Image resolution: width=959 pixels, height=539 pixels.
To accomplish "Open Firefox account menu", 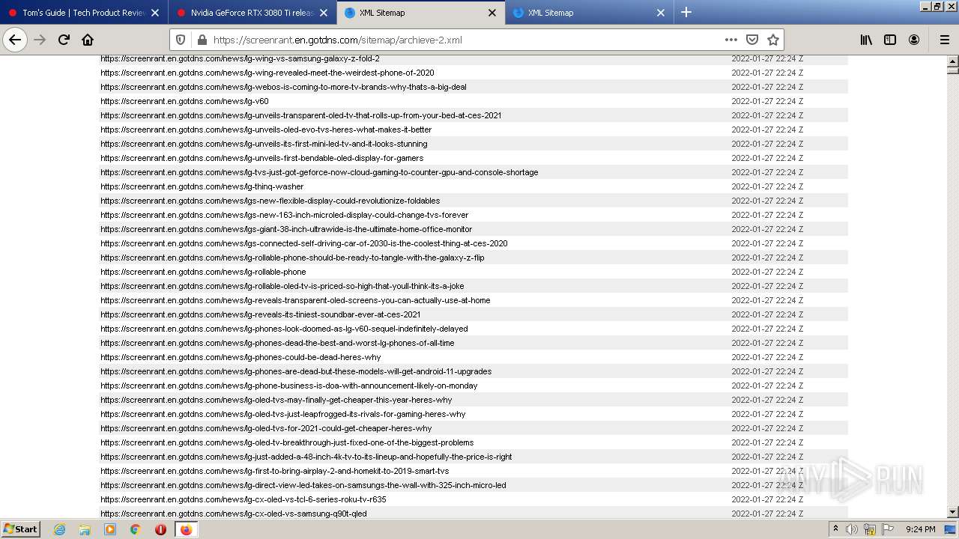I will [914, 40].
